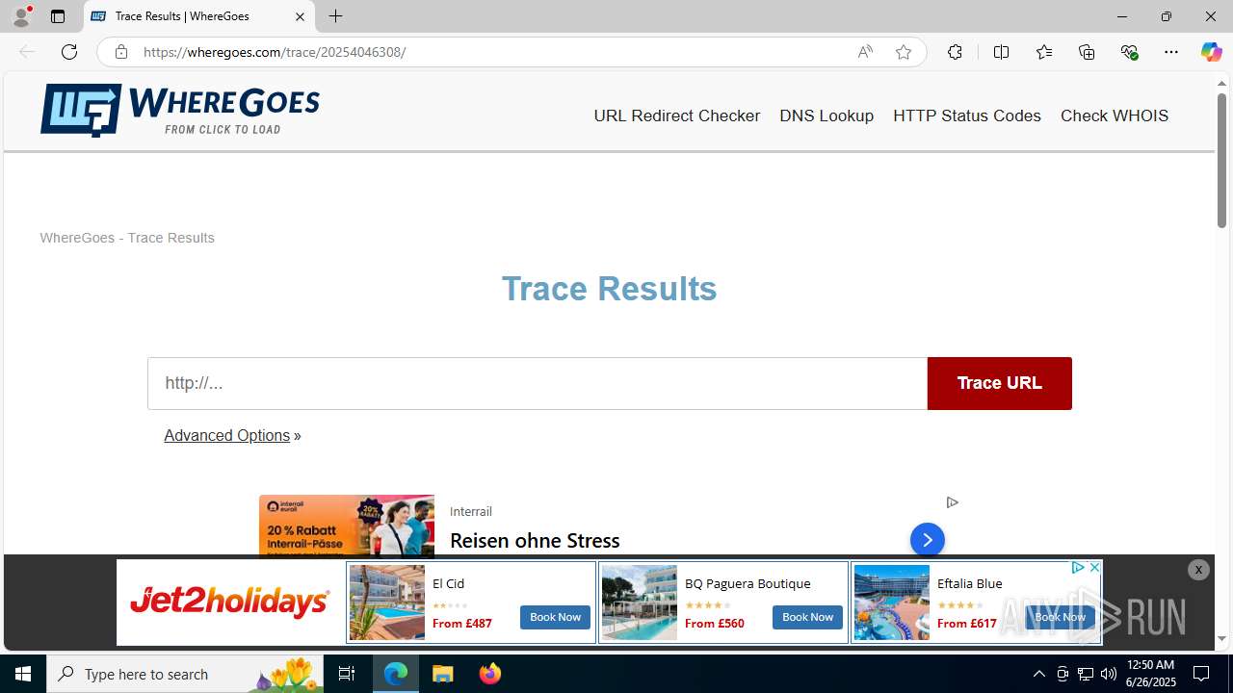
Task: Book Now for El Cid hotel
Action: coord(555,617)
